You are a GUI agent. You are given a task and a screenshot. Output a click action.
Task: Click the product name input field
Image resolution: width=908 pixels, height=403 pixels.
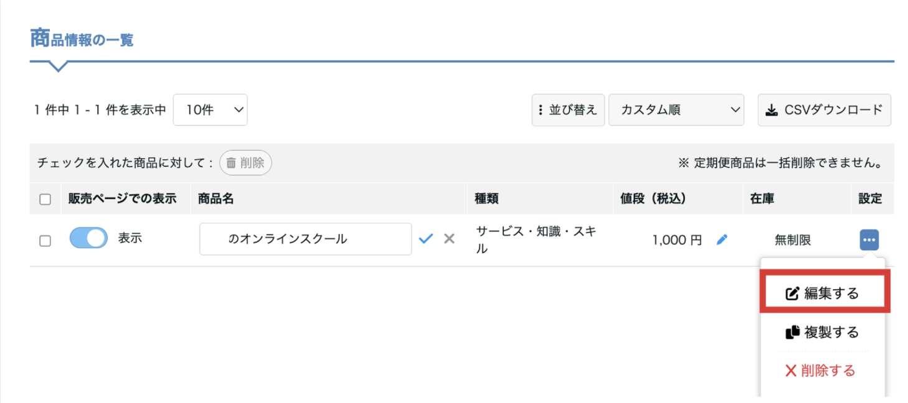coord(305,239)
